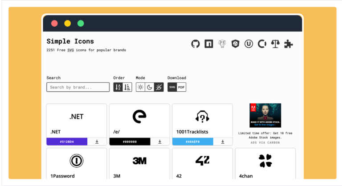Screen dimensions: 342x186
Task: Copy the #512BD4 color swatch
Action: (x=67, y=142)
